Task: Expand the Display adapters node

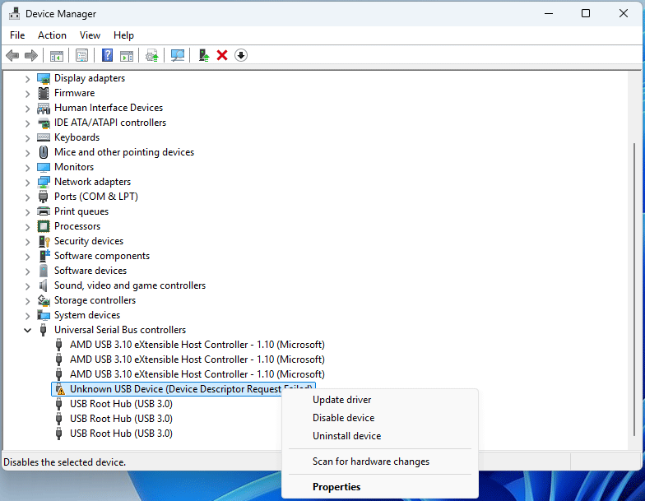Action: pos(27,79)
